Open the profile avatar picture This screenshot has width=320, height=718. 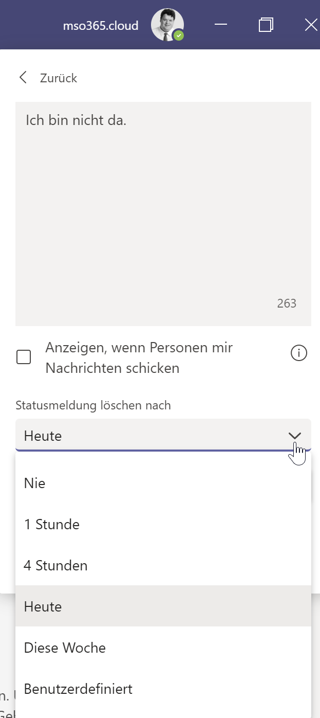tap(166, 25)
